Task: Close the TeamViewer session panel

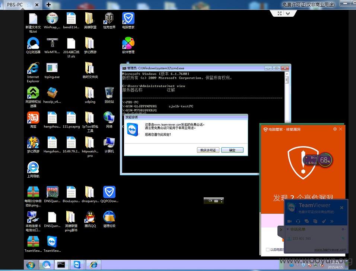Action: tap(342, 207)
